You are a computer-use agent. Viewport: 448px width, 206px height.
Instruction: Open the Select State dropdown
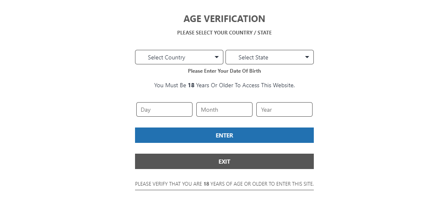click(x=270, y=57)
